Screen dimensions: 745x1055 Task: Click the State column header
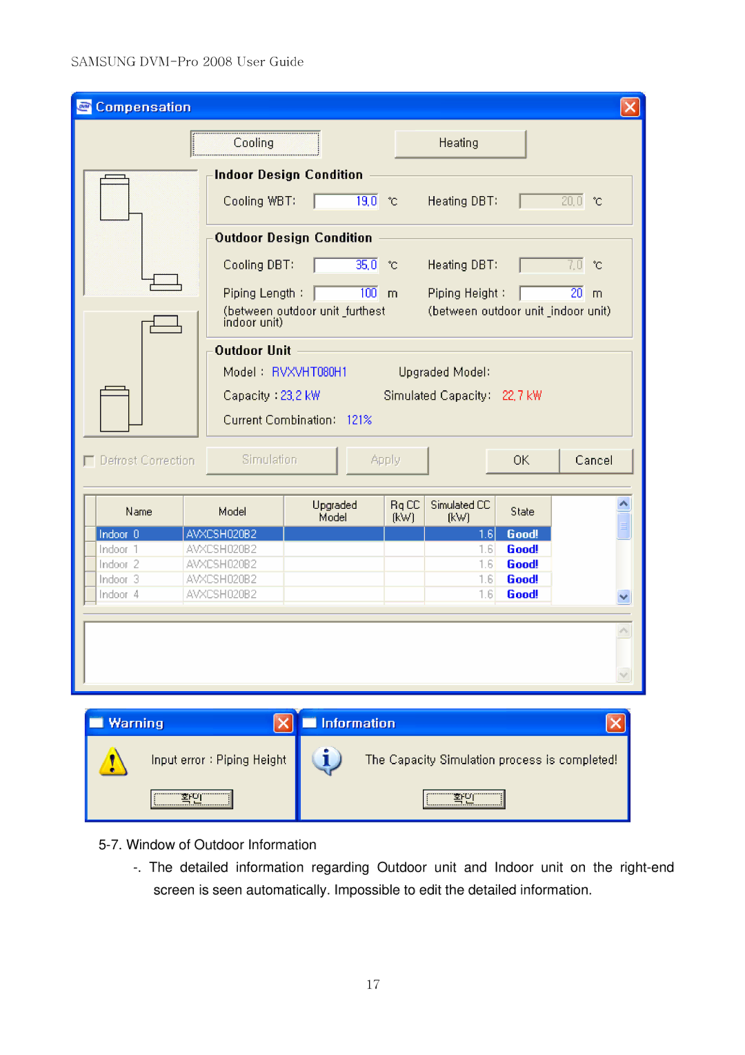point(523,511)
